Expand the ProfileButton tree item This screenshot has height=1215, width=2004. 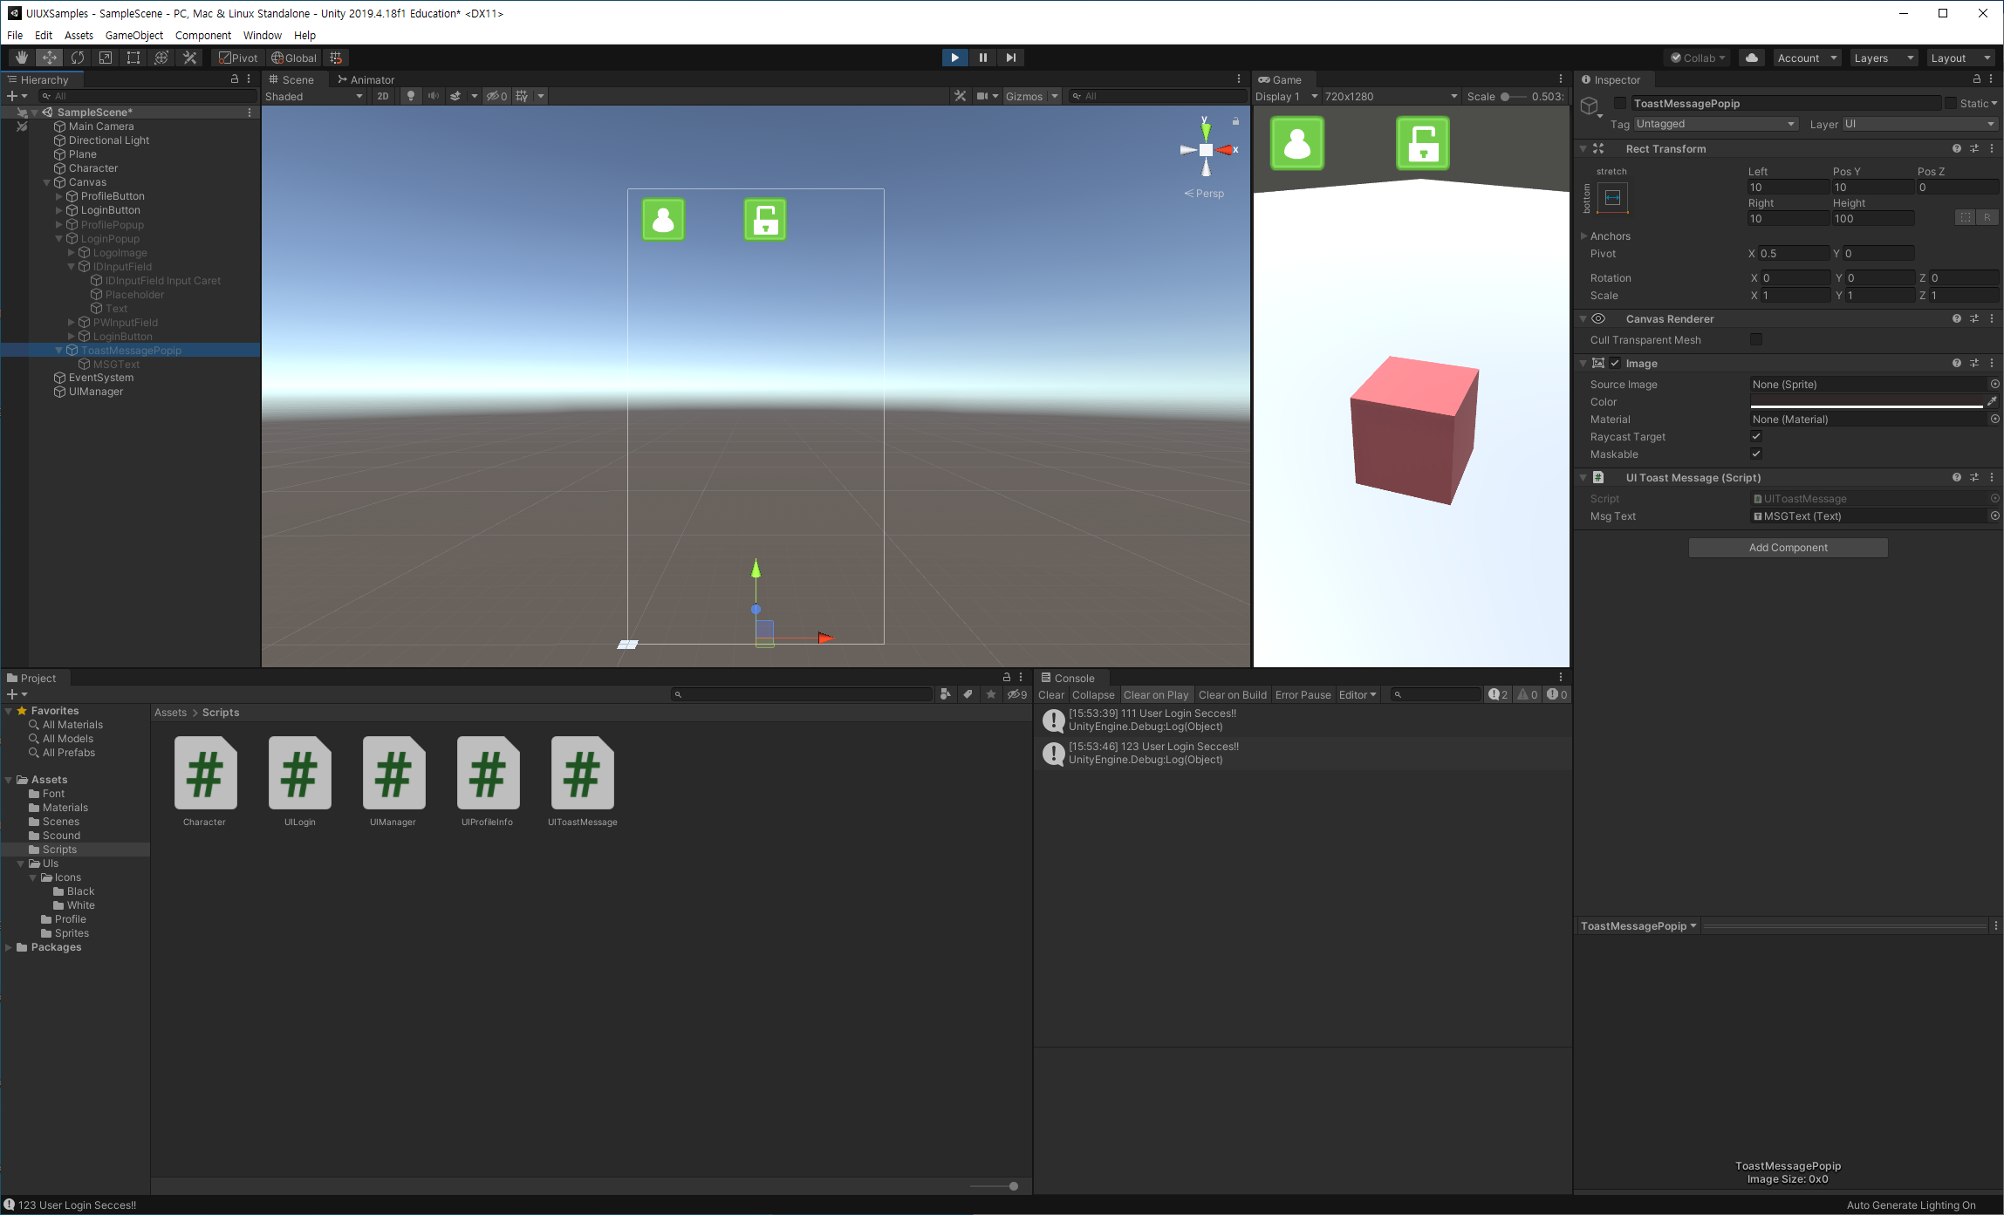[59, 196]
